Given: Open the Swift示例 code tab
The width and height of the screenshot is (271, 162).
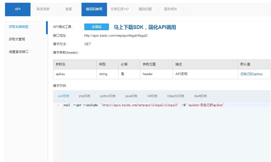Looking at the screenshot, I should click(x=200, y=96).
